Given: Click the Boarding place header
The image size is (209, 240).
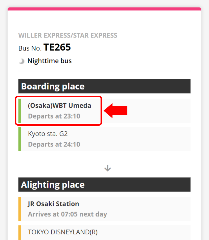Looking at the screenshot, I should coord(104,86).
